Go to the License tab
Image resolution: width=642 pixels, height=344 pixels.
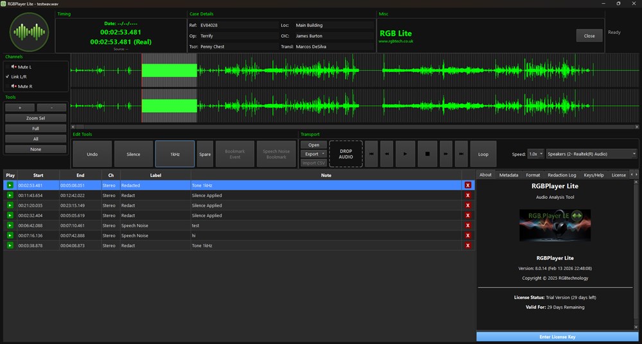tap(618, 175)
